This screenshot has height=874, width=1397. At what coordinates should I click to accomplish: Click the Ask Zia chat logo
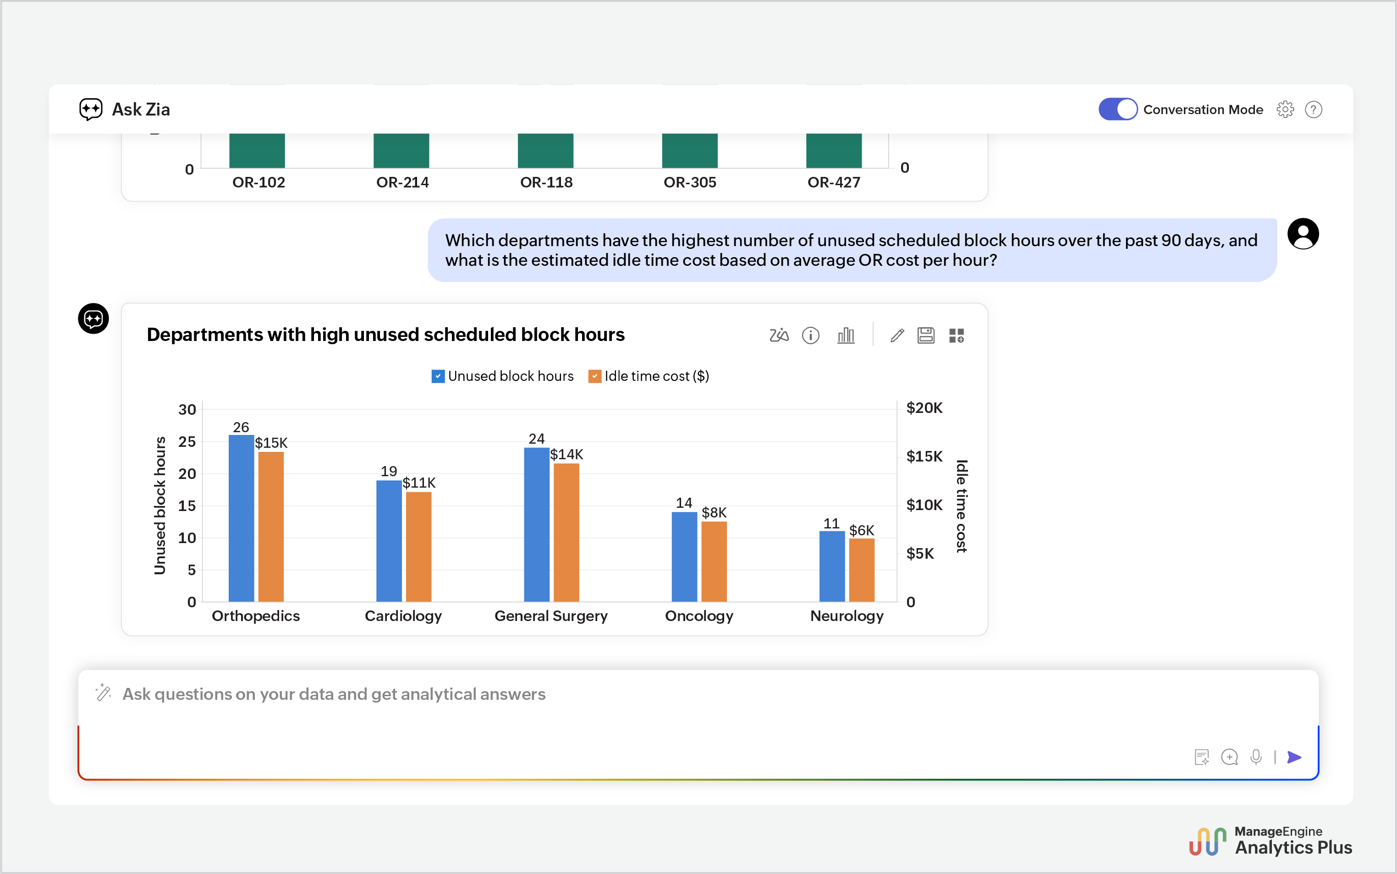(x=91, y=109)
